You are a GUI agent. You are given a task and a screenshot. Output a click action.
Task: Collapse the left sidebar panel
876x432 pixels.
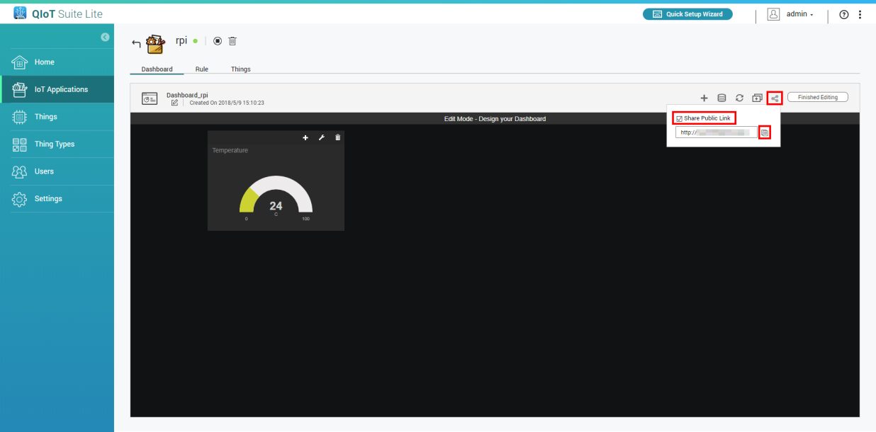click(105, 37)
